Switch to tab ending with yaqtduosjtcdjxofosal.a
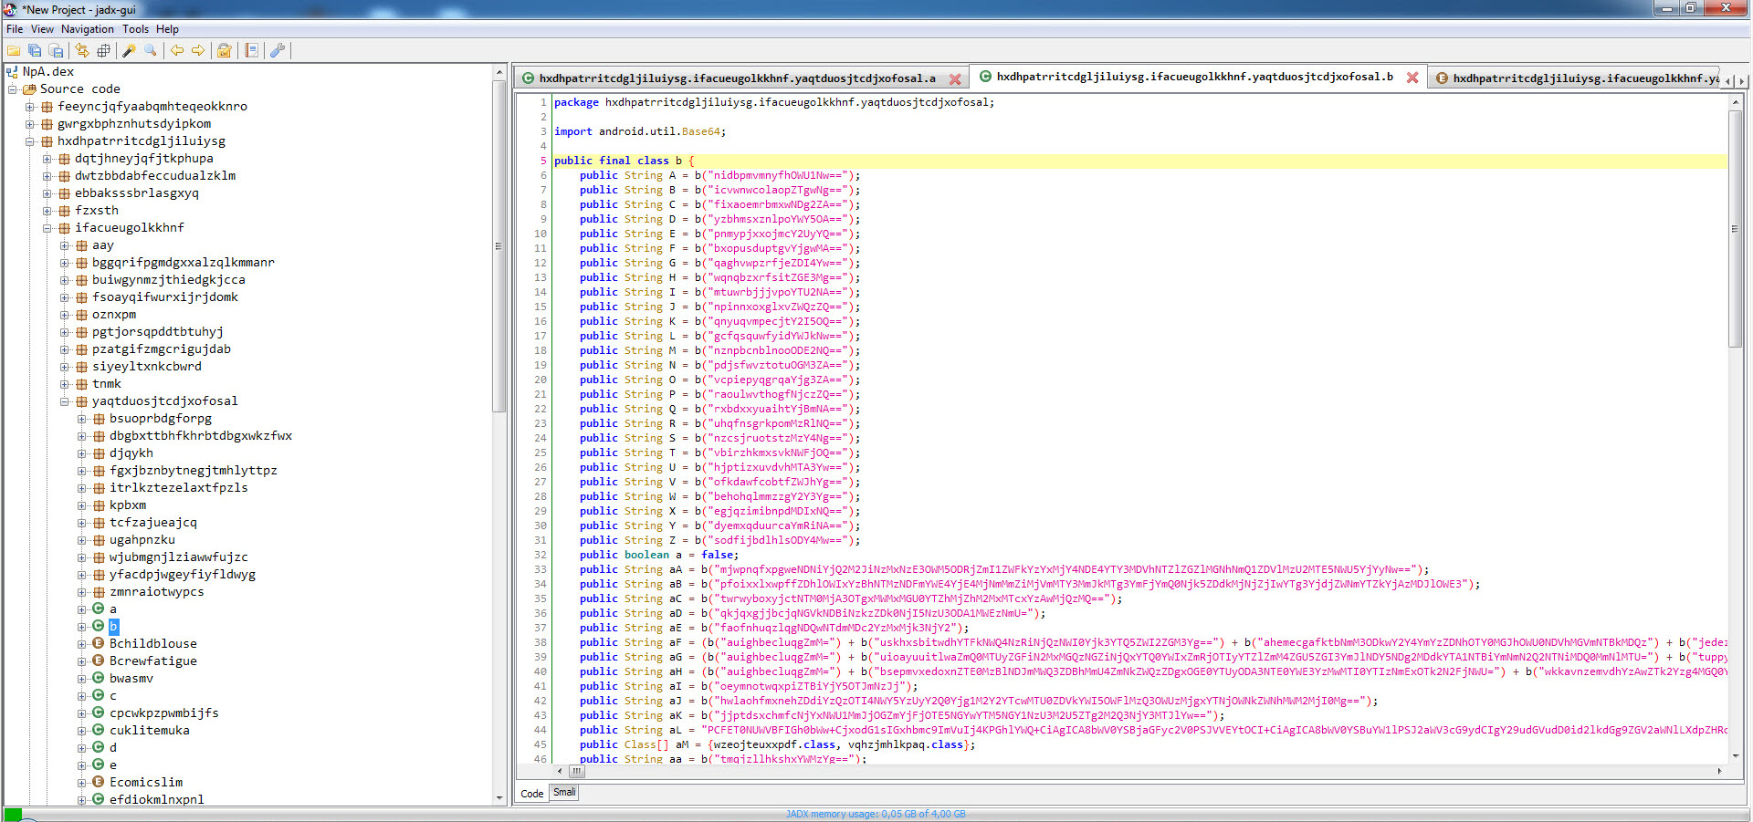 (x=737, y=78)
